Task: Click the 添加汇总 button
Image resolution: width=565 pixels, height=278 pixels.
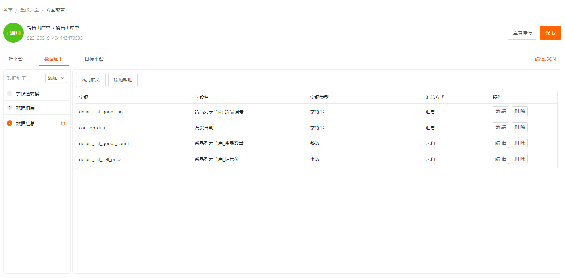Action: [x=91, y=80]
